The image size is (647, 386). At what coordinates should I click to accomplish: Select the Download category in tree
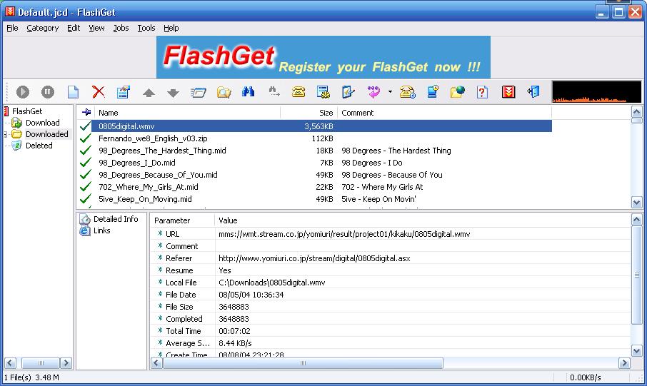coord(43,123)
